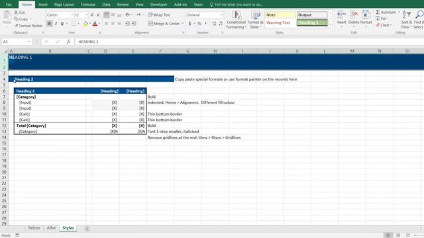Switch to the Insert ribbon tab
This screenshot has width=424, height=238.
(43, 5)
